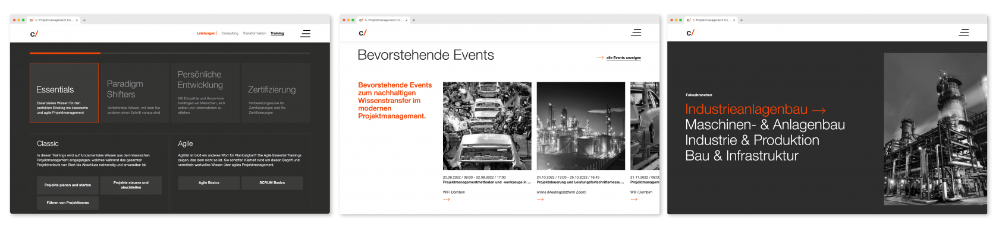Open the Maschinen- & Anlagenbau link
Image resolution: width=999 pixels, height=228 pixels.
click(x=765, y=125)
